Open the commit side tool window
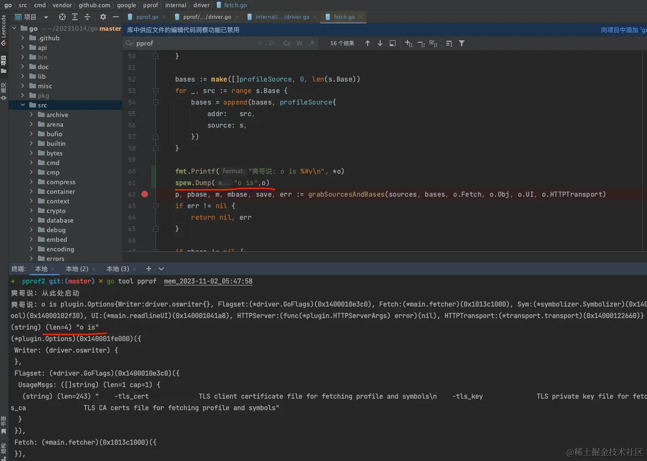The height and width of the screenshot is (461, 647). point(4,91)
